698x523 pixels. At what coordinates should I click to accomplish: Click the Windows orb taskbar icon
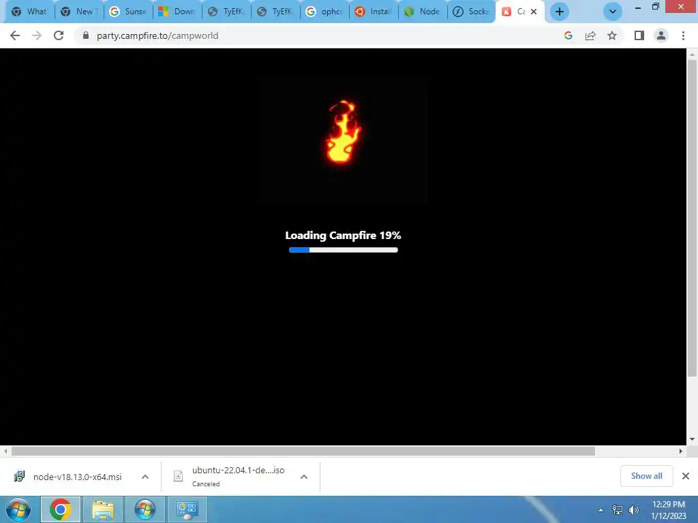point(145,509)
